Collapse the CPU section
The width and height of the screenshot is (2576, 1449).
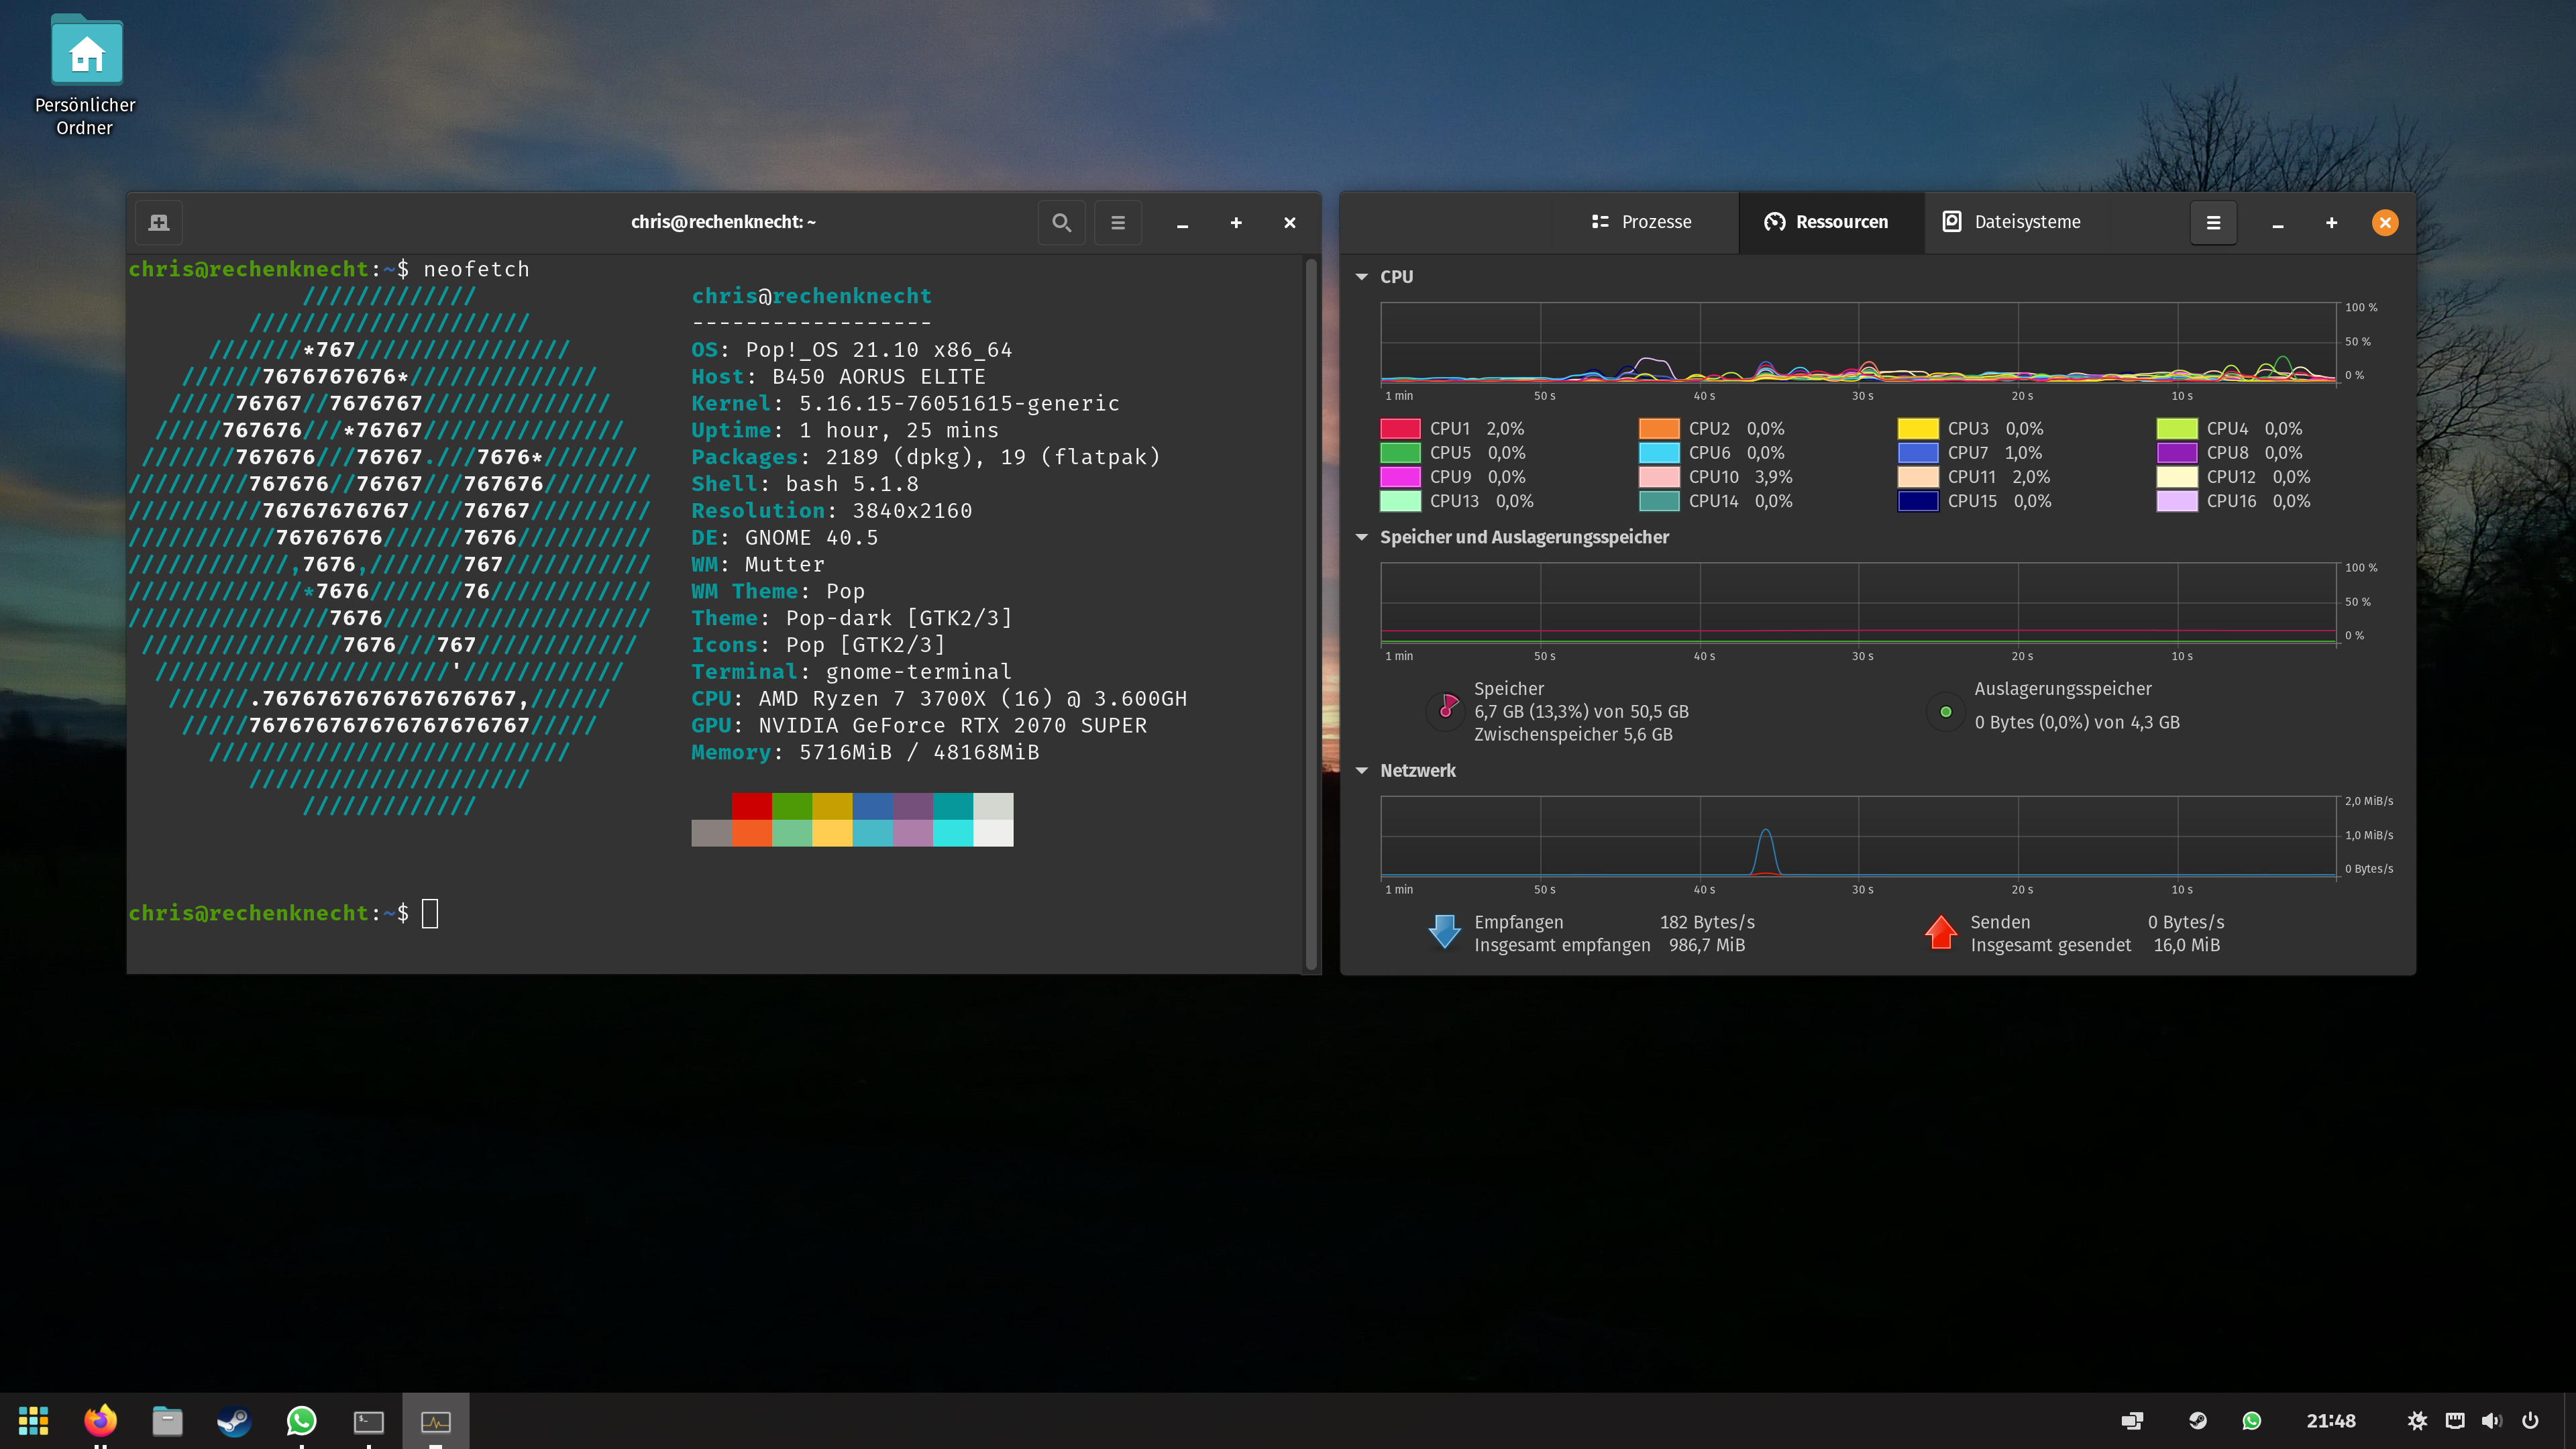pos(1361,277)
